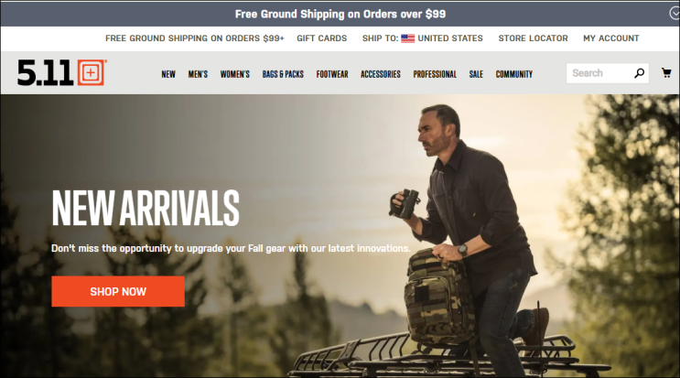Expand the FOOTWEAR menu
Image resolution: width=680 pixels, height=378 pixels.
332,74
